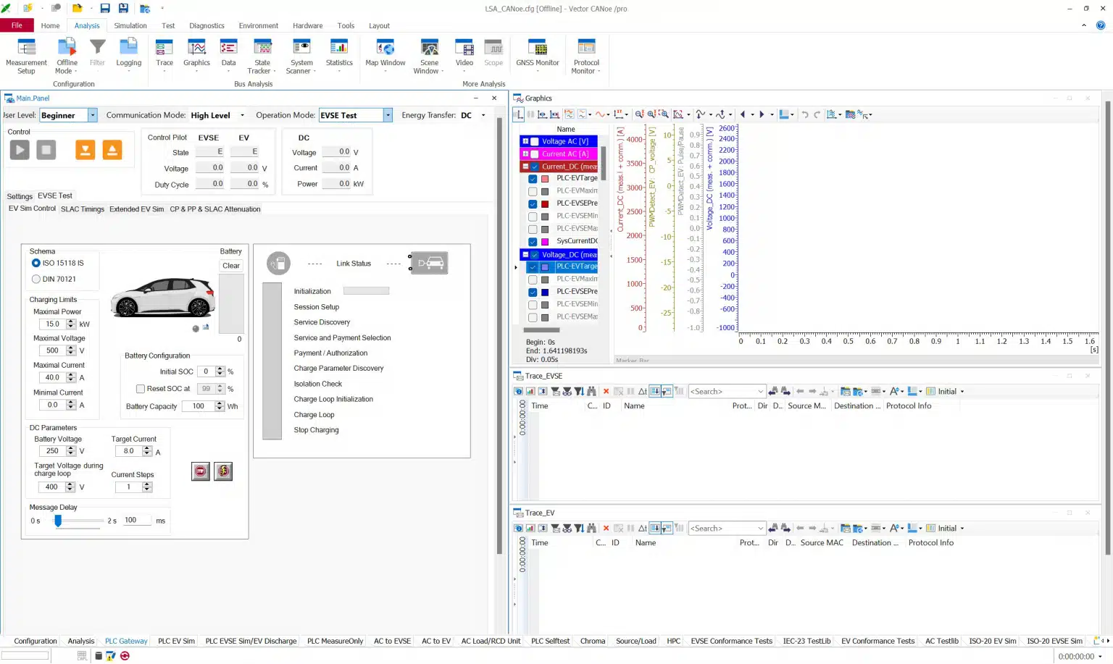This screenshot has width=1113, height=664.
Task: Open the User Level dropdown set to Beginner
Action: [x=92, y=114]
